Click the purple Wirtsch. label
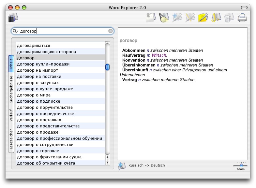 [159, 55]
